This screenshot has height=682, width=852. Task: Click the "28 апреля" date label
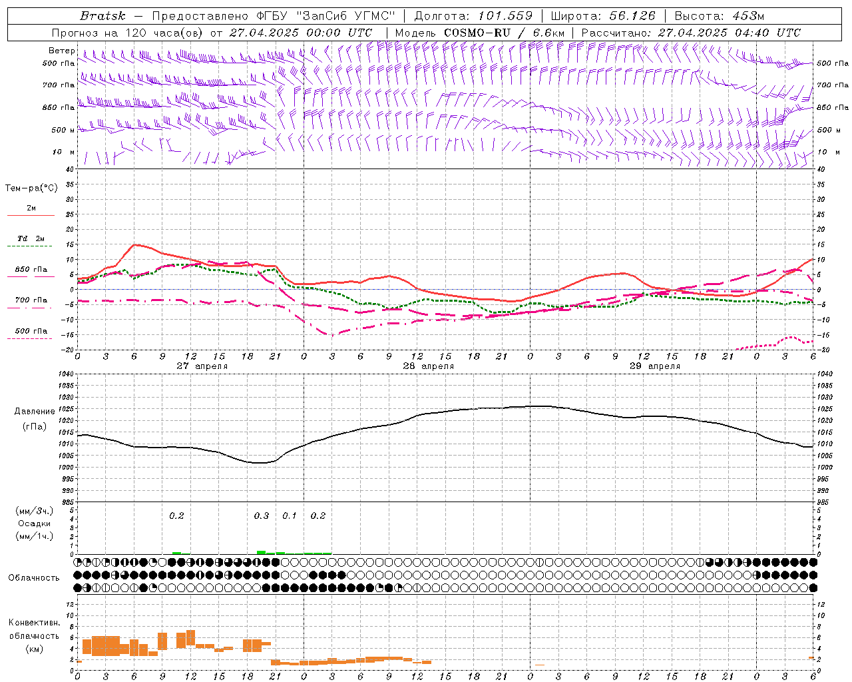428,366
